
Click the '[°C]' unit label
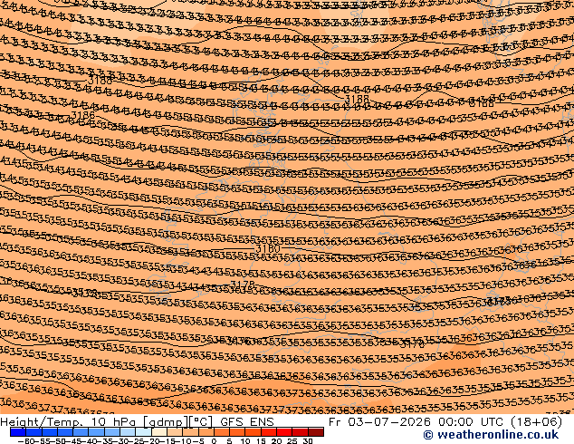(x=201, y=422)
